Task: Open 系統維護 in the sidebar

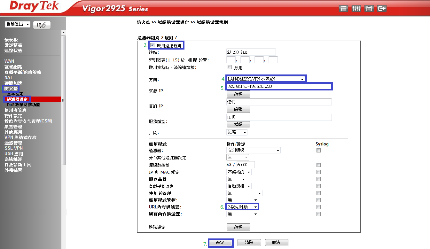Action: coord(13,159)
